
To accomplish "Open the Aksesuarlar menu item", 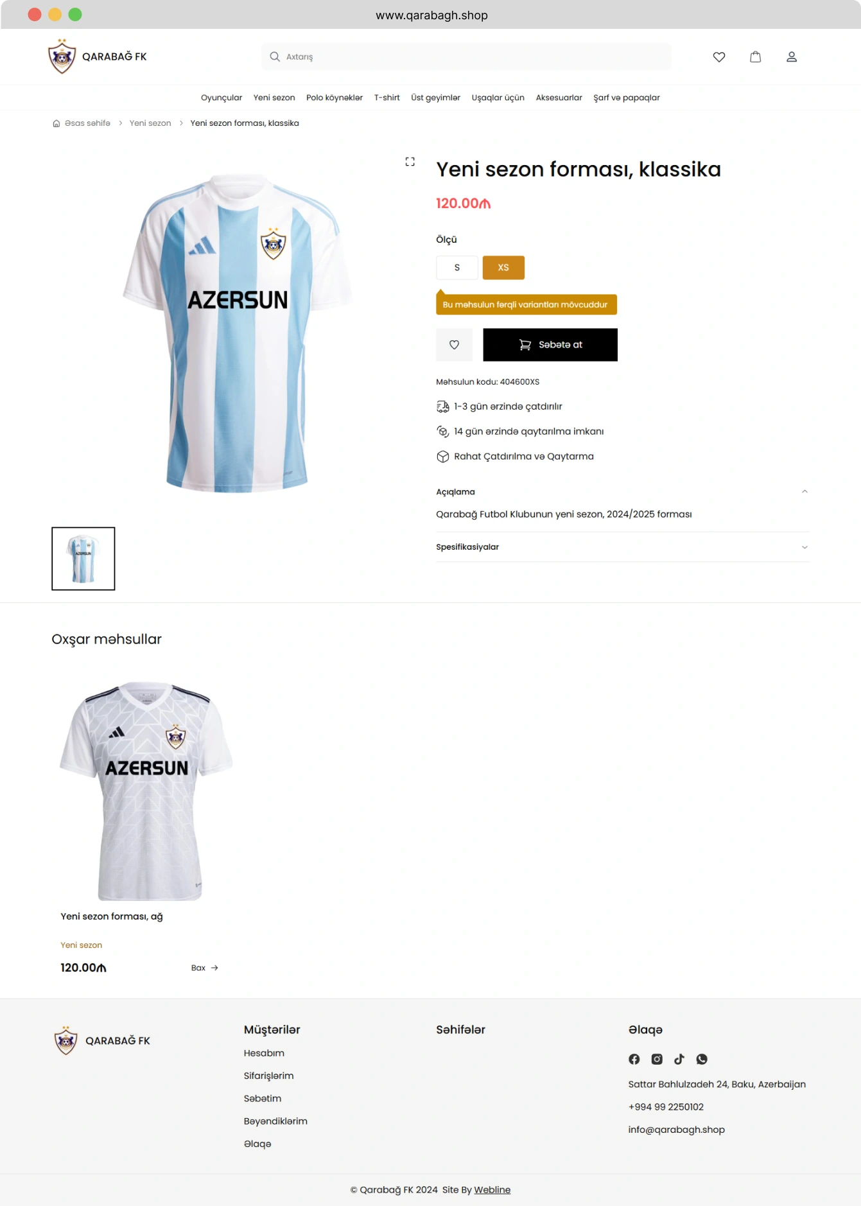I will pyautogui.click(x=559, y=98).
